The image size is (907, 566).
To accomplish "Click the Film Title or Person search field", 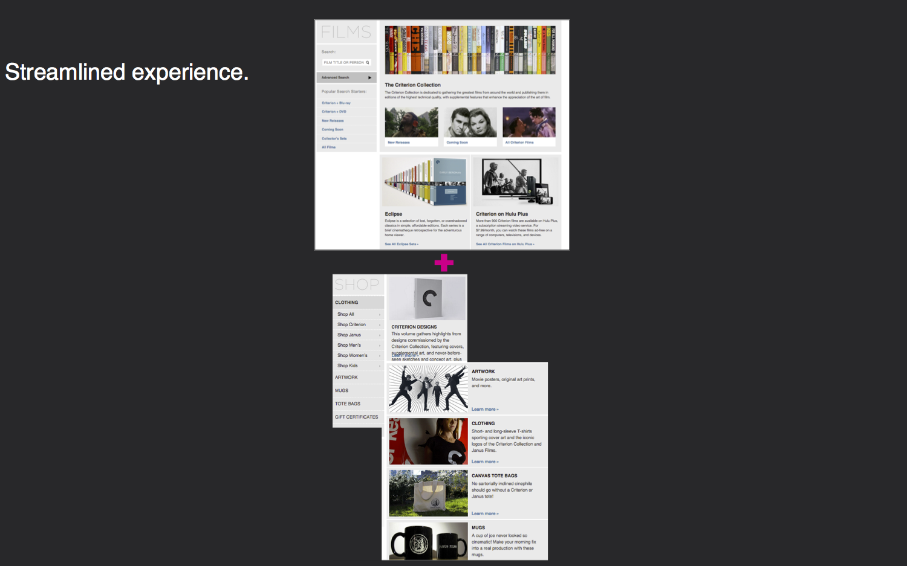I will (x=346, y=62).
